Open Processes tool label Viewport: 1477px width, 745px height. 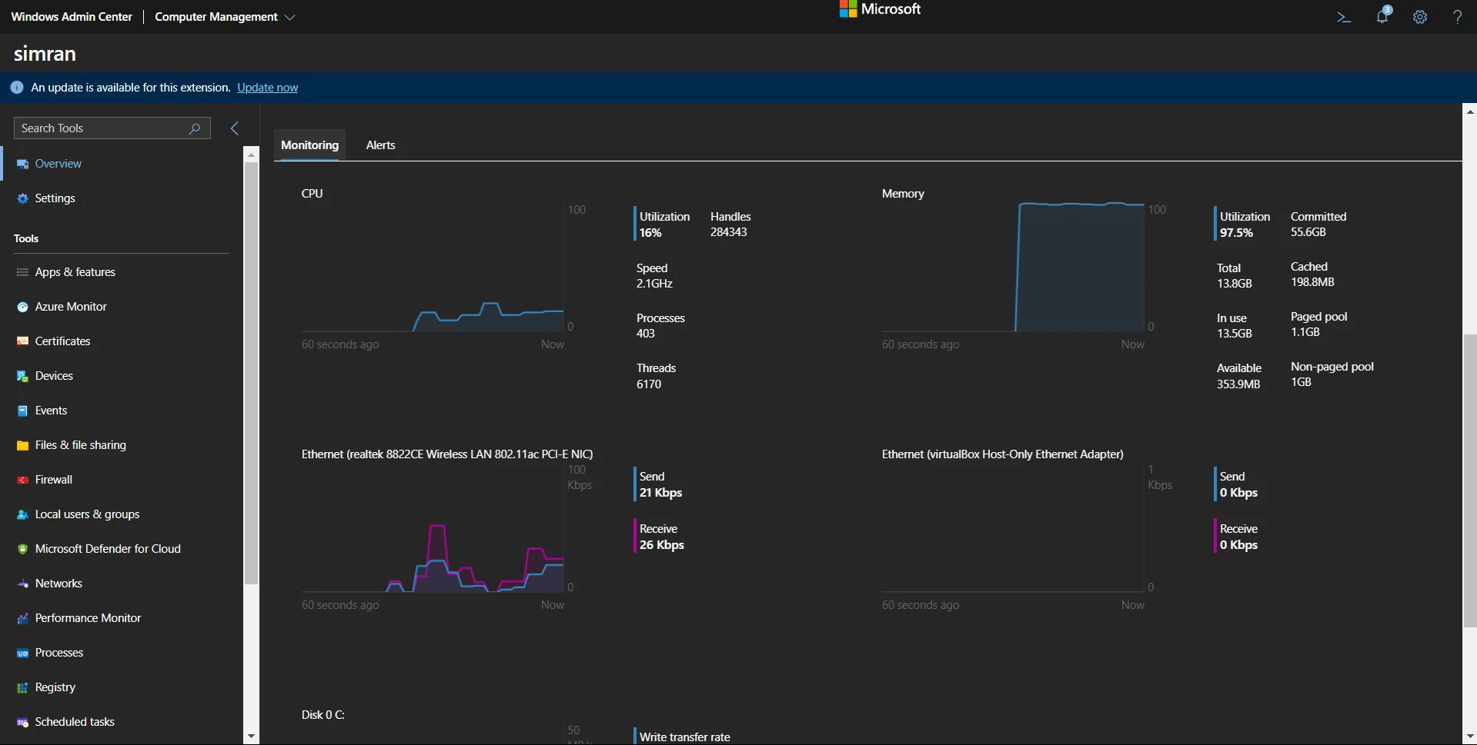(x=59, y=653)
